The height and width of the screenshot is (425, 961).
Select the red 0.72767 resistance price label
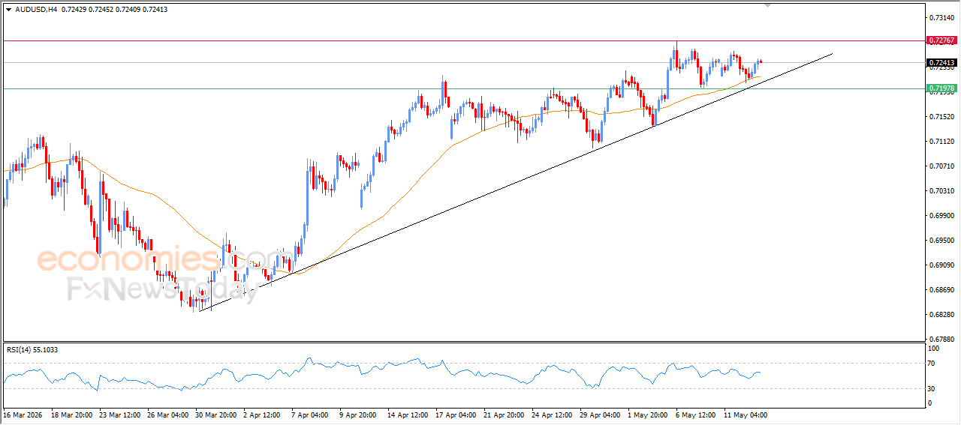(x=941, y=40)
